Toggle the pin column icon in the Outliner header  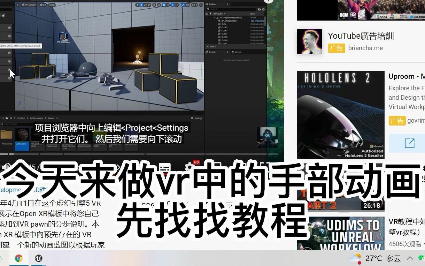tap(210, 14)
